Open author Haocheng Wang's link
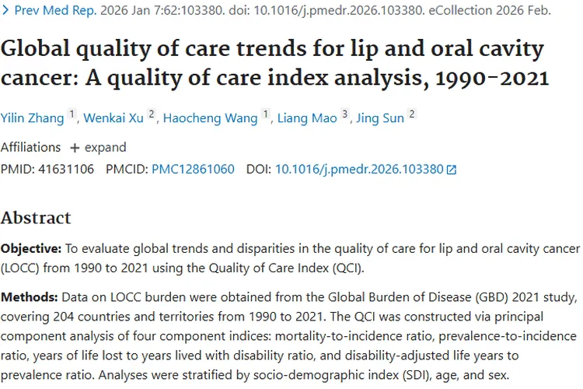 [210, 117]
